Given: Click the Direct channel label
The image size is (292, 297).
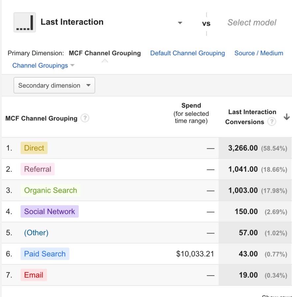Looking at the screenshot, I should coord(34,148).
